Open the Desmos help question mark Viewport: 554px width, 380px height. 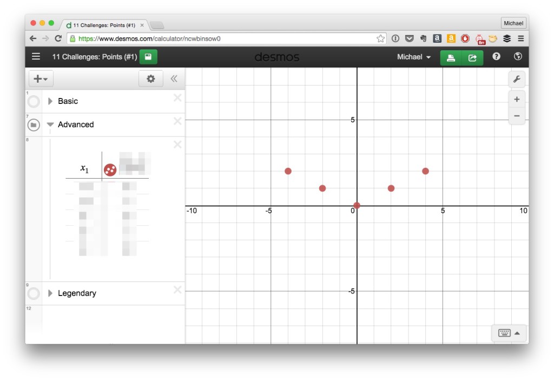click(x=496, y=56)
